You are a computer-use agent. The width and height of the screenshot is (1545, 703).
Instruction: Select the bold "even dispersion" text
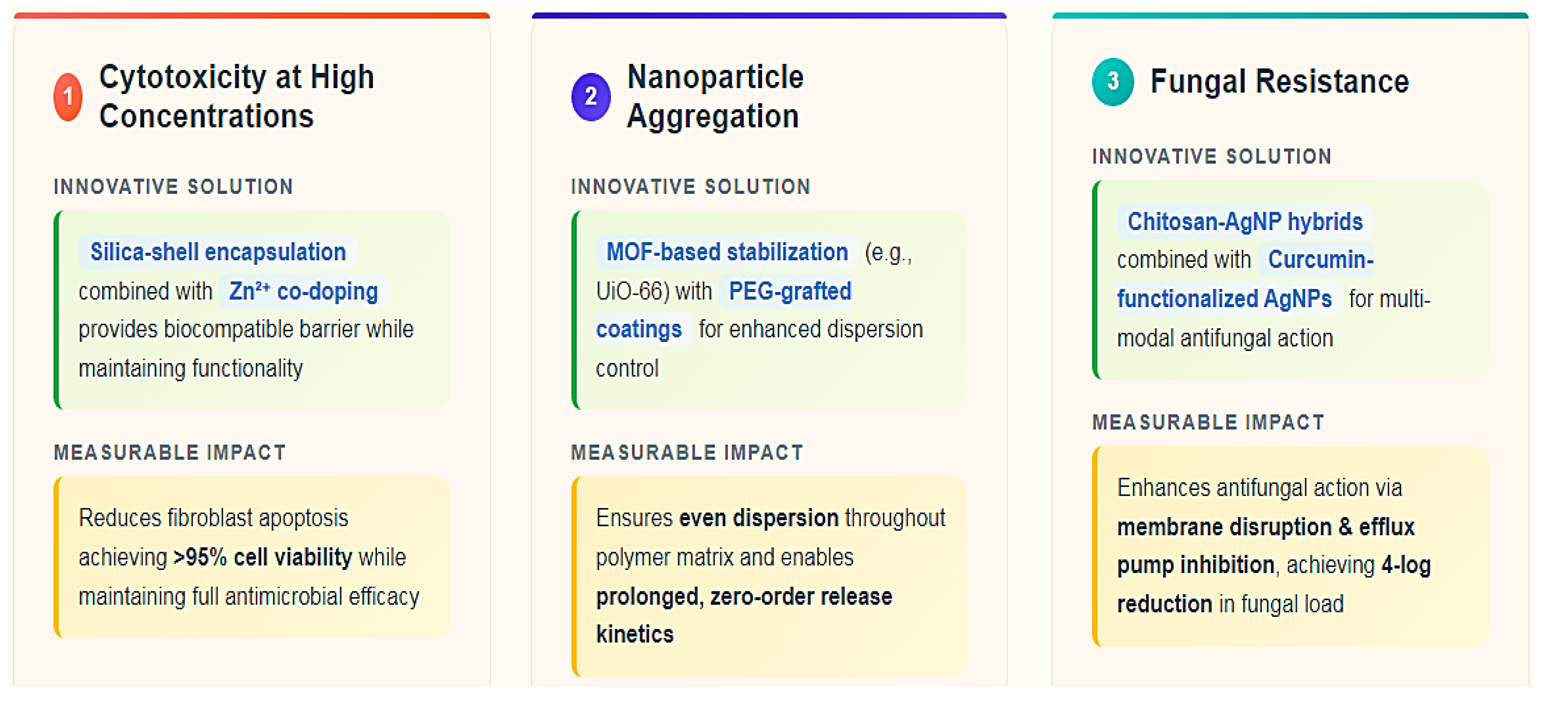(759, 518)
